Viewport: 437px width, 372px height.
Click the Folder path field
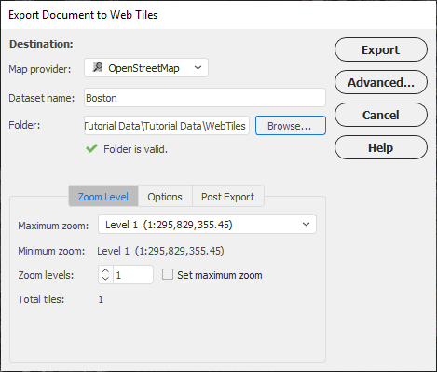167,126
